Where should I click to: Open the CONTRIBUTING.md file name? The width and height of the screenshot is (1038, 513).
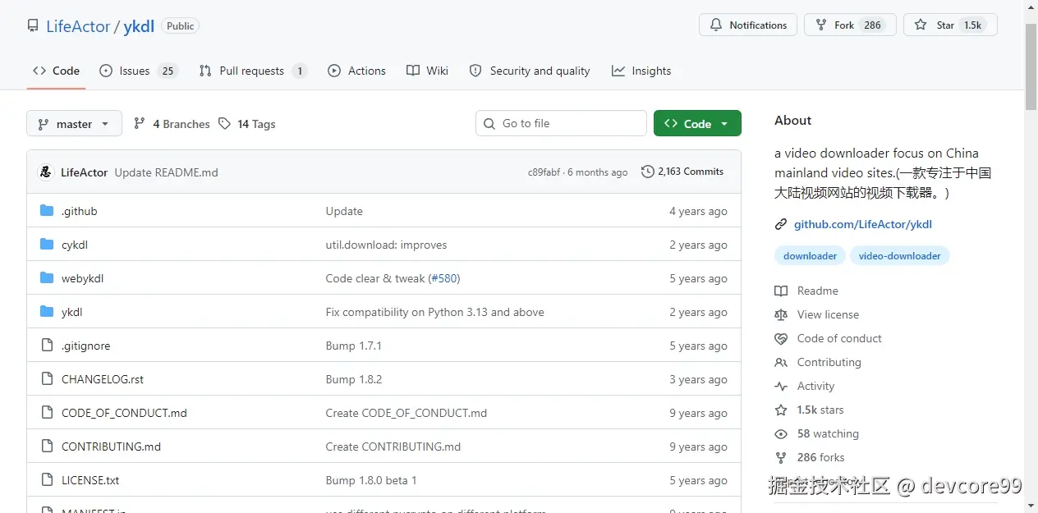[111, 447]
